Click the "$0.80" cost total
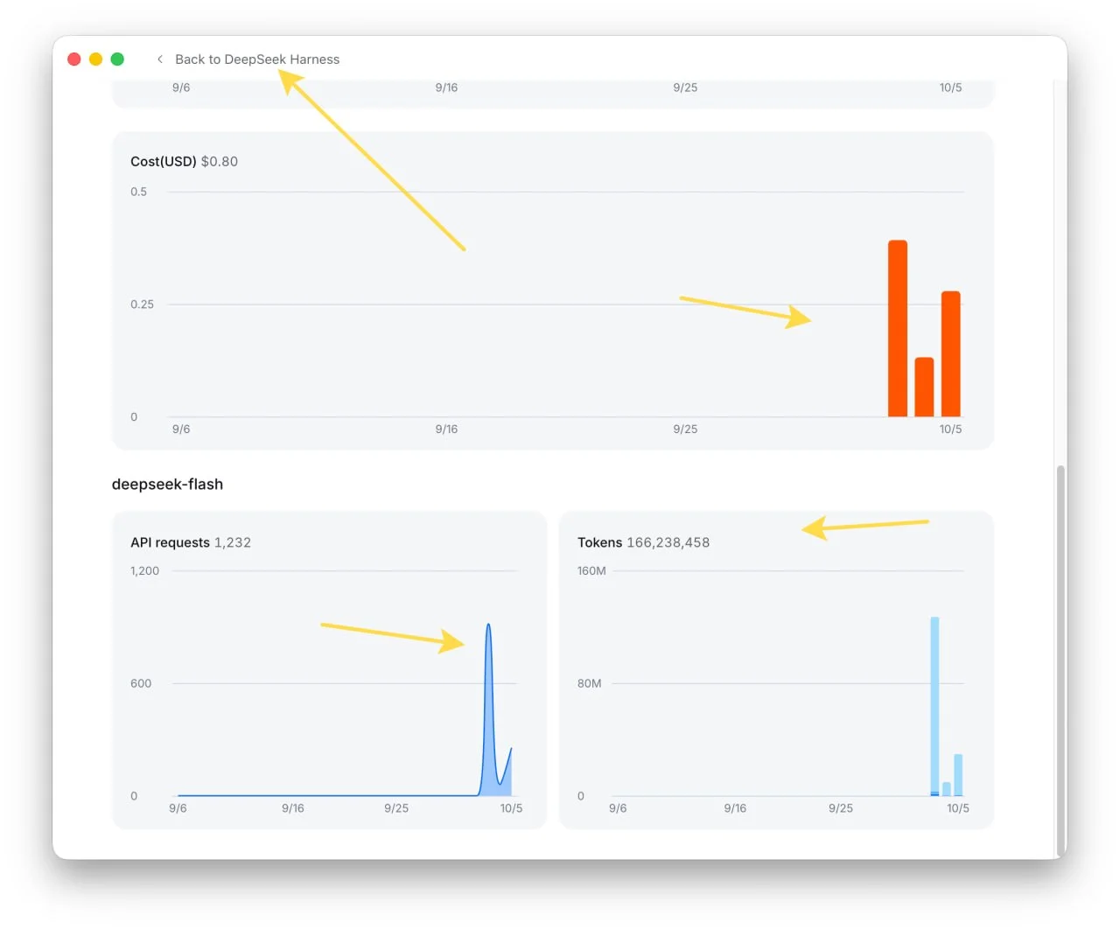This screenshot has width=1120, height=929. click(220, 162)
